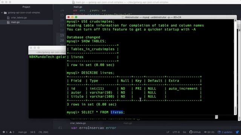Click the 'USE crudsimples;' command line
The height and width of the screenshot is (135, 241).
coord(91,21)
